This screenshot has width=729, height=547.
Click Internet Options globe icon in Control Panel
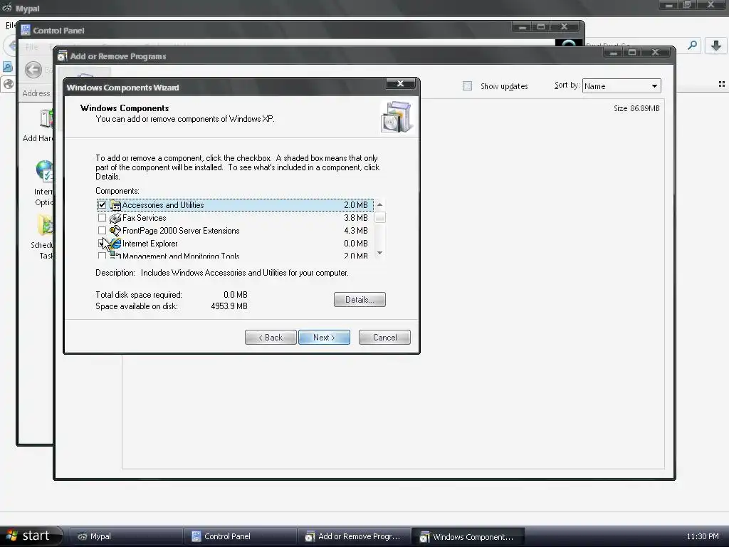pyautogui.click(x=45, y=171)
